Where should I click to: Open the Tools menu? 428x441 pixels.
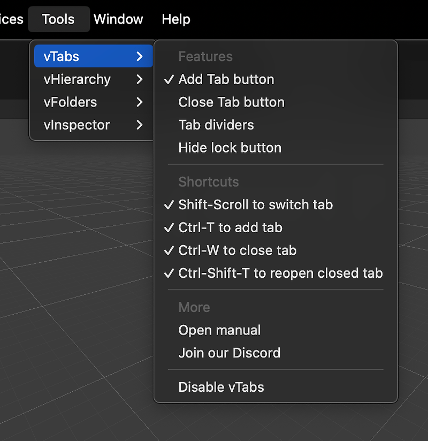58,19
